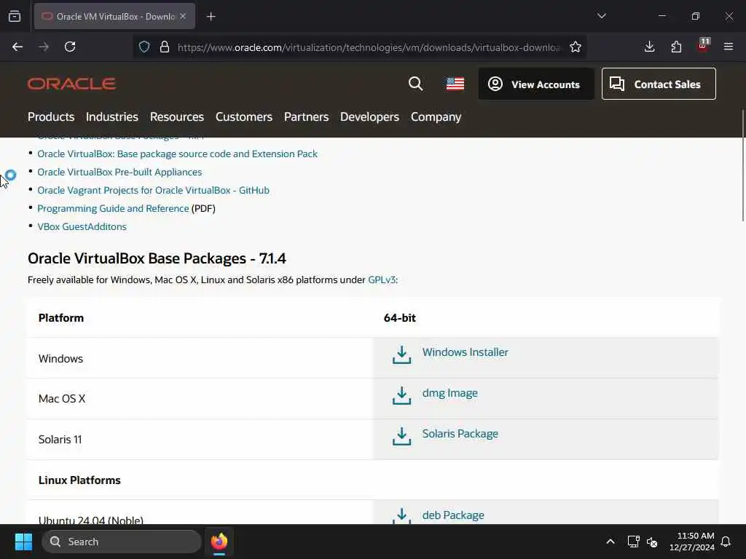Click the "64-bit" column header
This screenshot has height=559, width=746.
tap(400, 317)
